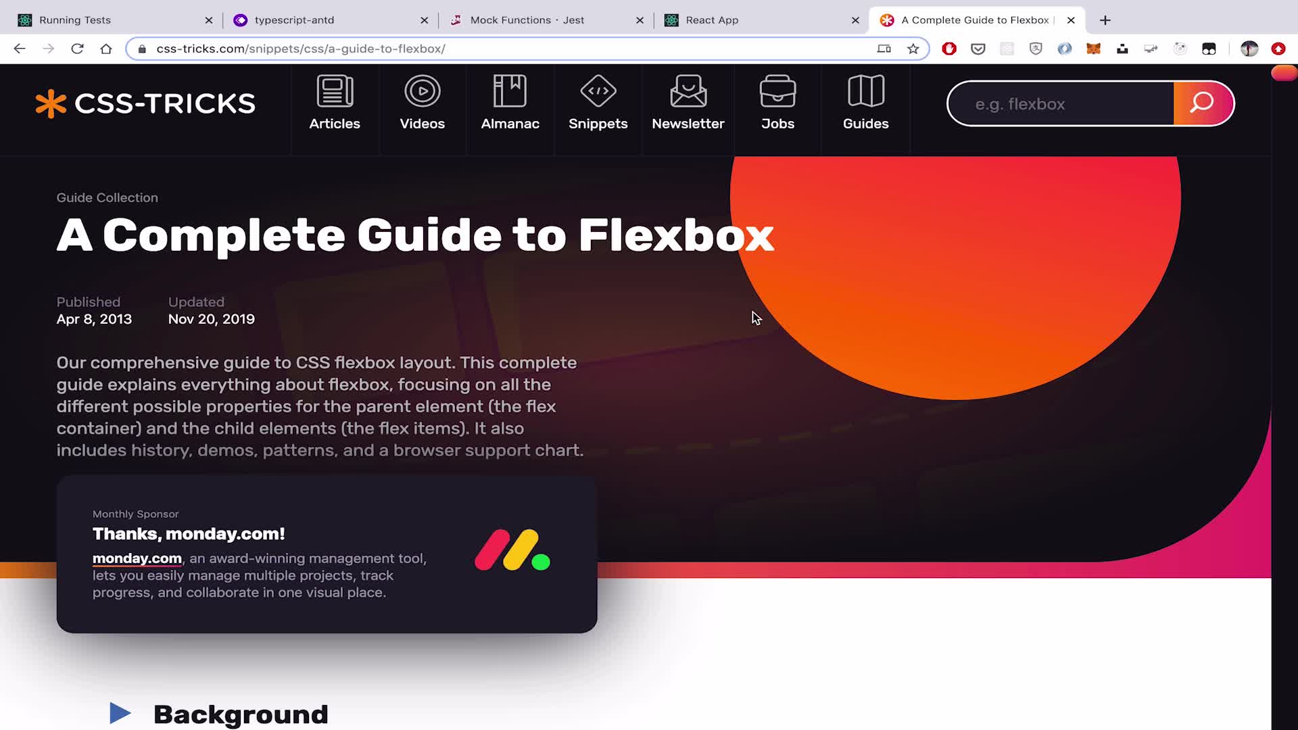Click the CSS-Tricks logo
This screenshot has height=730, width=1298.
[x=145, y=103]
